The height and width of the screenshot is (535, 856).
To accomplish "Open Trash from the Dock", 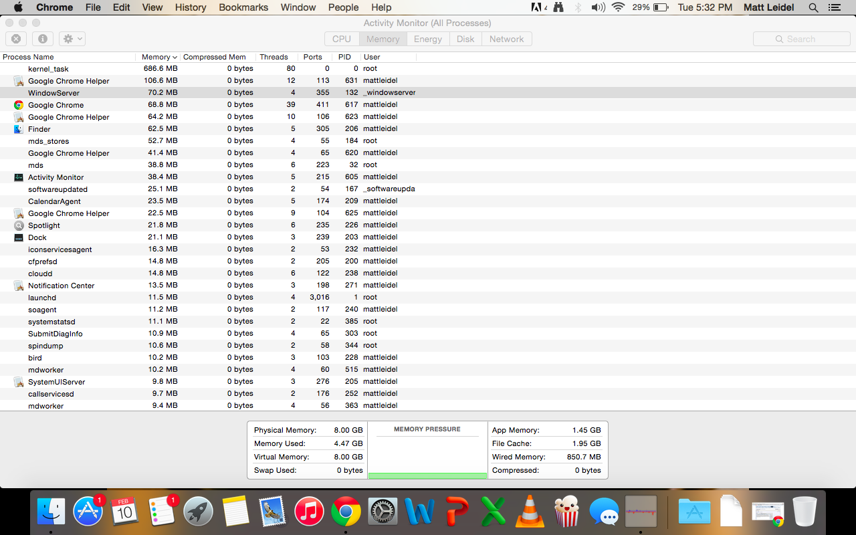I will coord(805,512).
